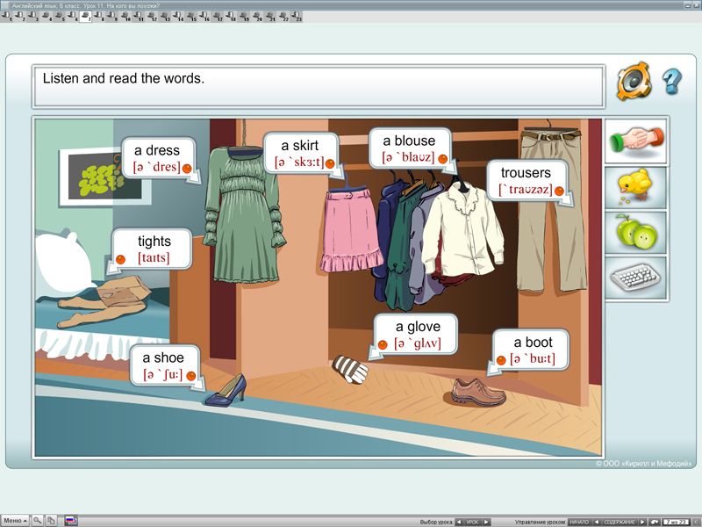Play the audio for "a dress"
Image resolution: width=702 pixels, height=527 pixels.
click(x=187, y=168)
